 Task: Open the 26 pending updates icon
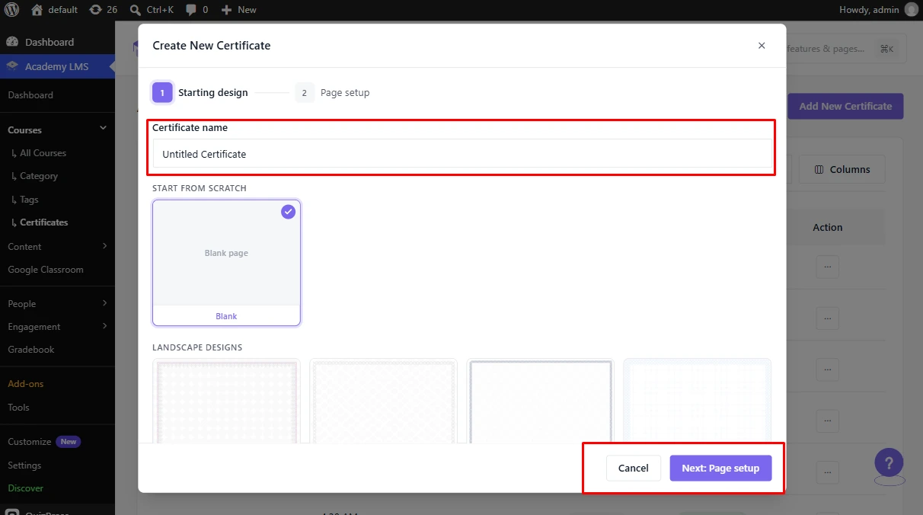pos(104,10)
